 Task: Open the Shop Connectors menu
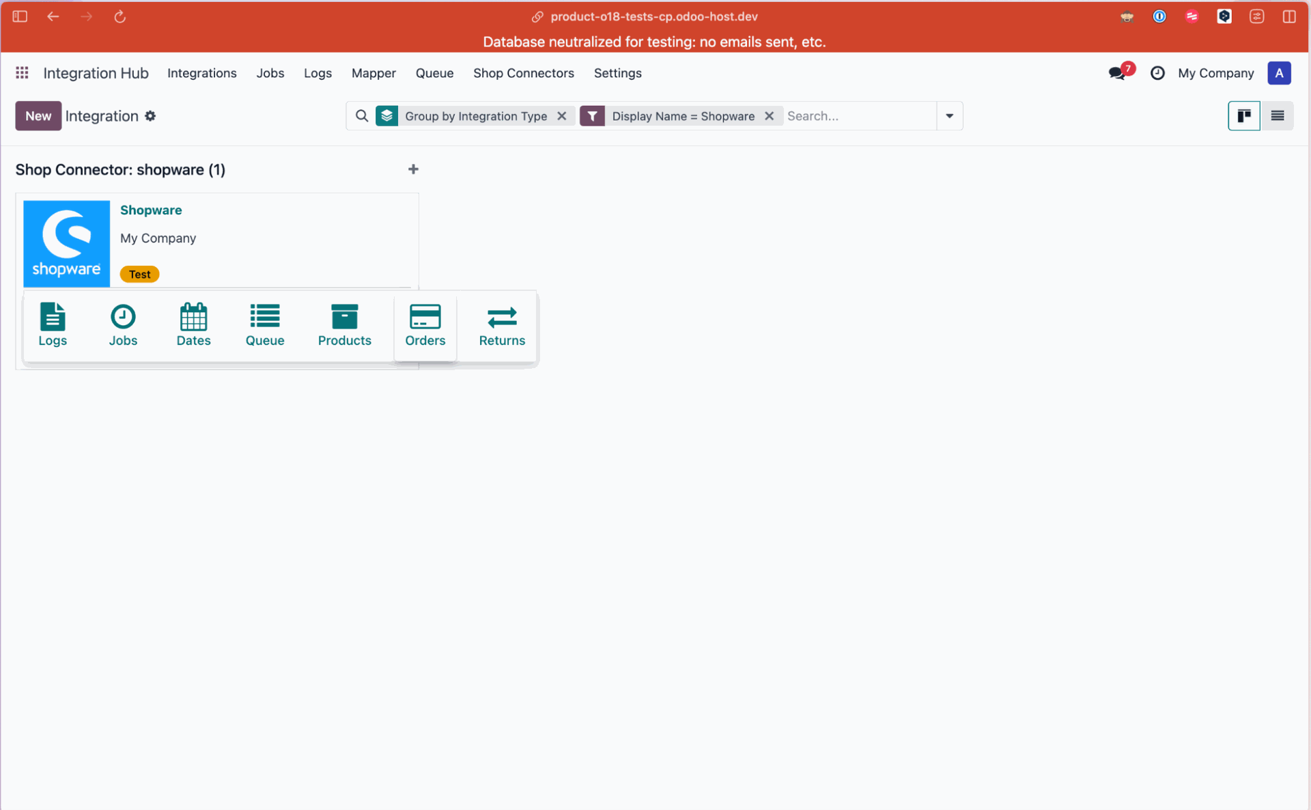coord(523,73)
